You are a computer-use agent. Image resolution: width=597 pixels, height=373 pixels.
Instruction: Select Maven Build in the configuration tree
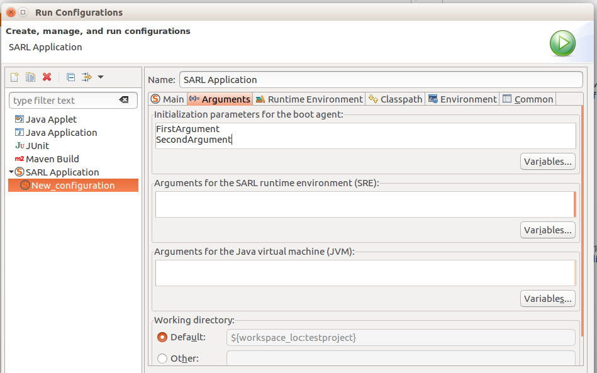(x=52, y=159)
